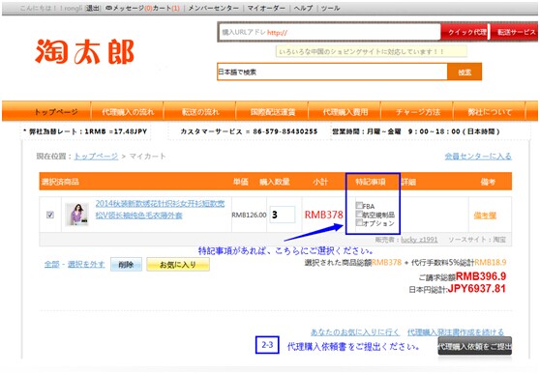Viewport: 540px width, 374px height.
Task: Click the red クイック代理 button
Action: [465, 32]
